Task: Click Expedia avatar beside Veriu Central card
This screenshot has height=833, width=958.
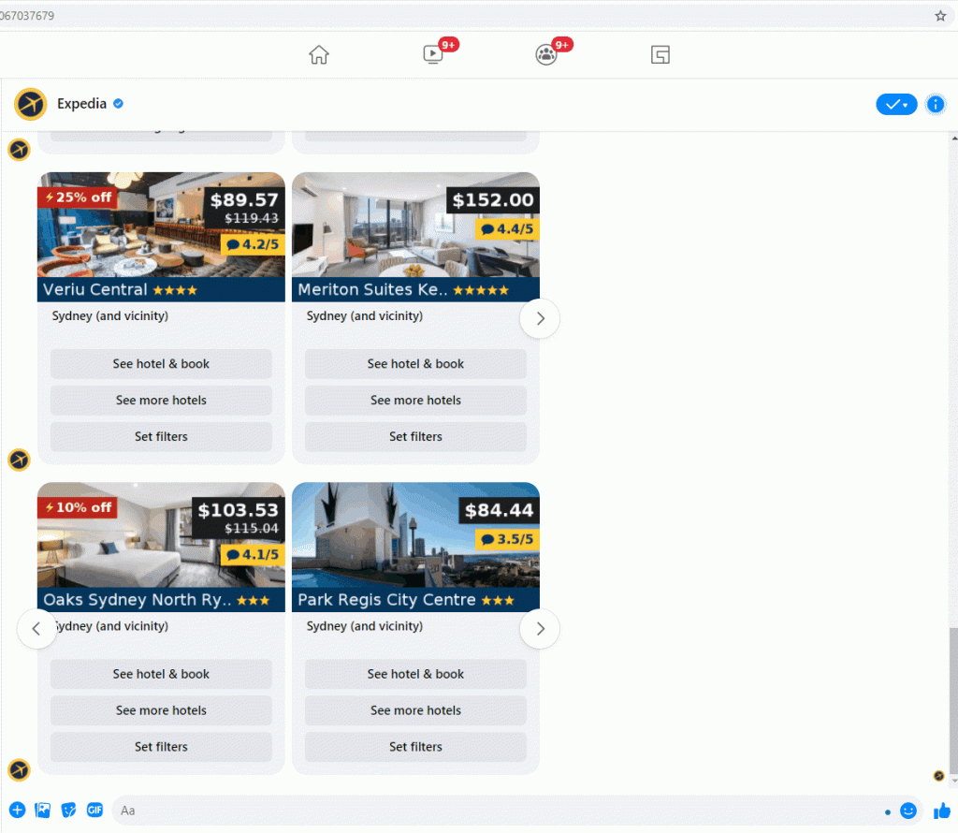Action: pyautogui.click(x=19, y=460)
